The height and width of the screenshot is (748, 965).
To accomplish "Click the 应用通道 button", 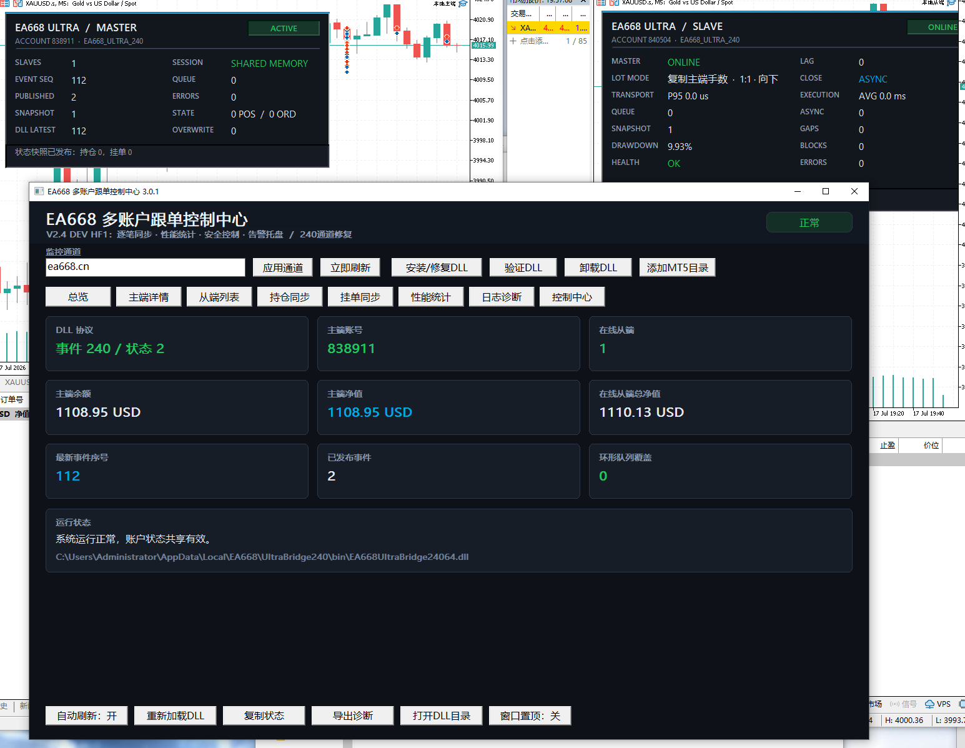I will coord(283,267).
